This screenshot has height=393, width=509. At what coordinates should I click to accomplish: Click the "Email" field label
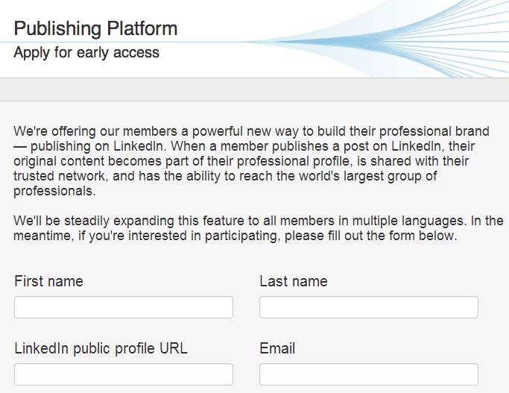click(277, 348)
